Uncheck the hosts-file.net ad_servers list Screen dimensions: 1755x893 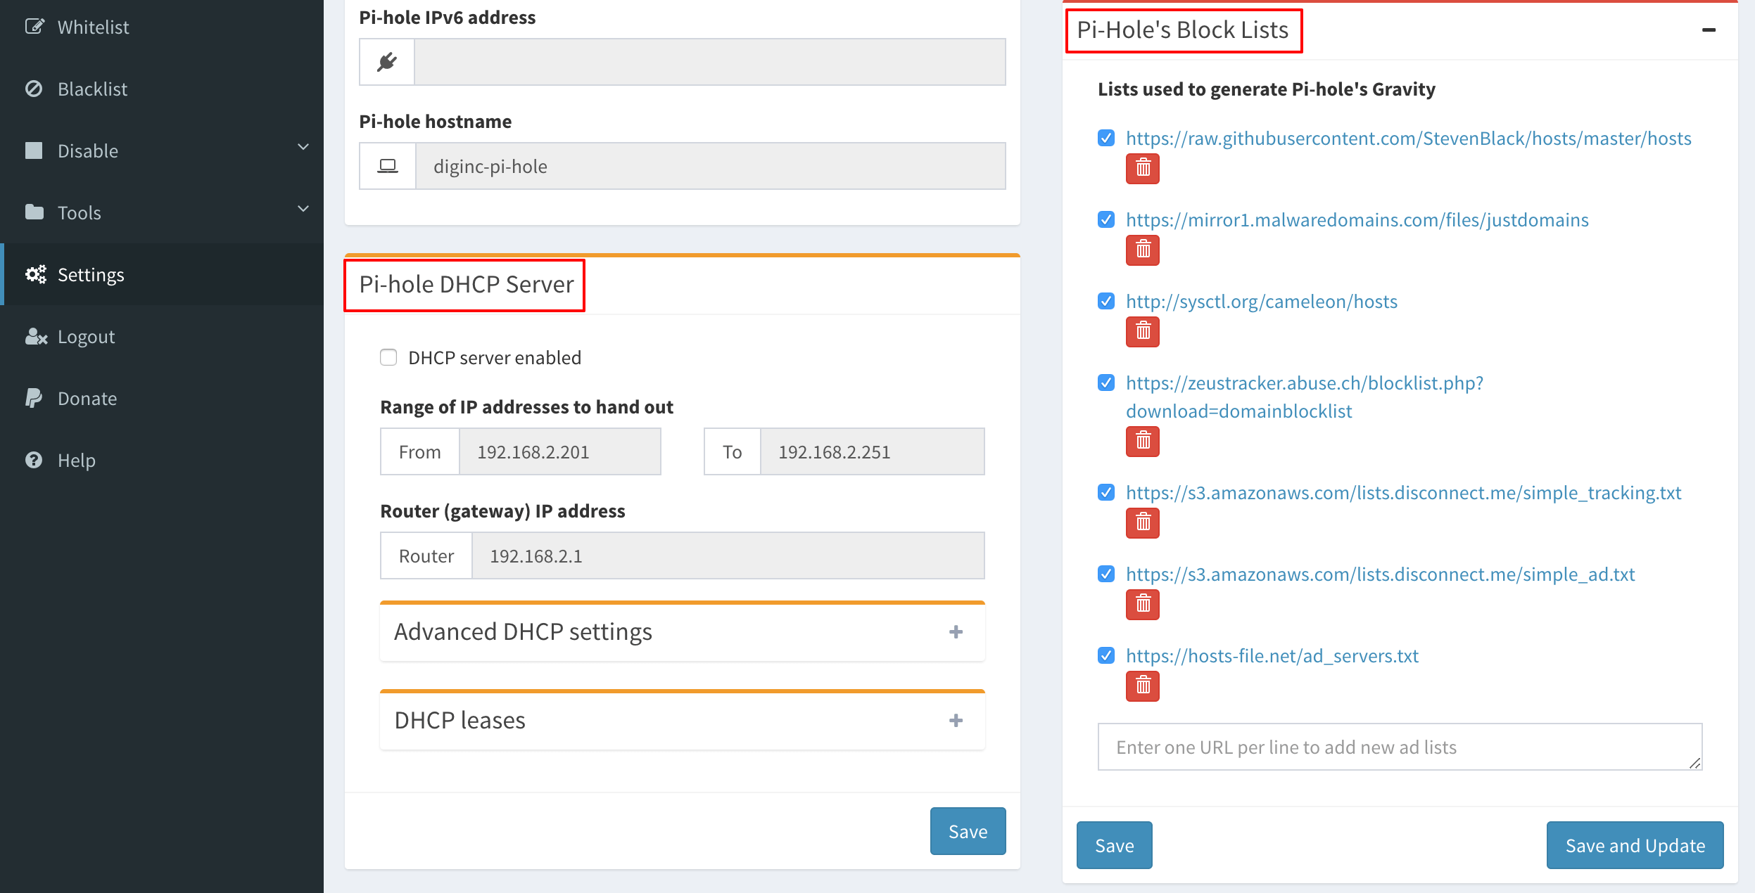1106,655
